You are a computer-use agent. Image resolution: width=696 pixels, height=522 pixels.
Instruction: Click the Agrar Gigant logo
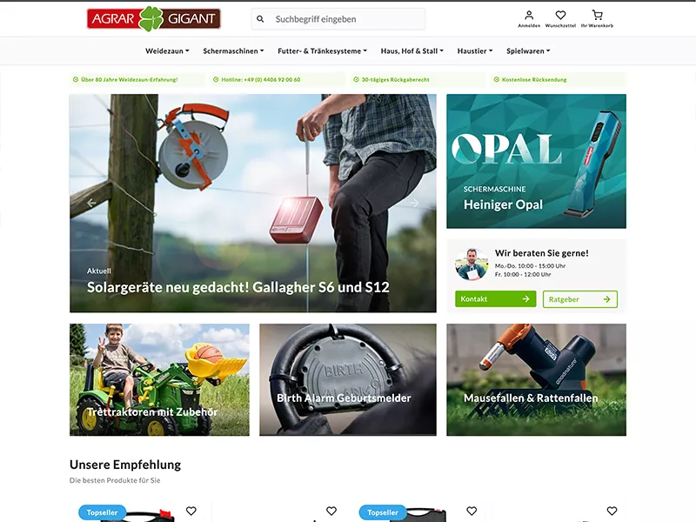coord(153,18)
